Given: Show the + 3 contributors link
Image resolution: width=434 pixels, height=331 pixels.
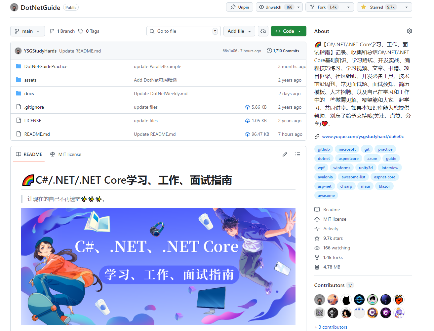Looking at the screenshot, I should click(331, 327).
